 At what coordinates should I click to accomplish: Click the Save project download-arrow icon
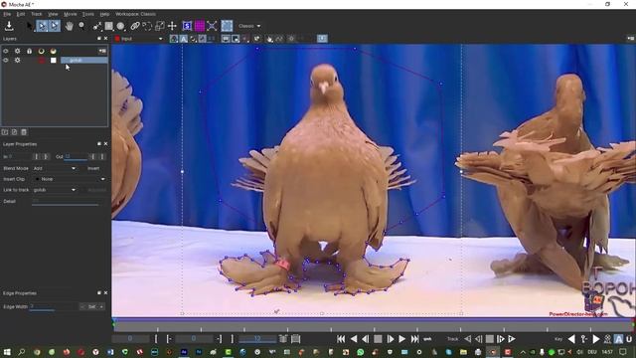tap(9, 26)
